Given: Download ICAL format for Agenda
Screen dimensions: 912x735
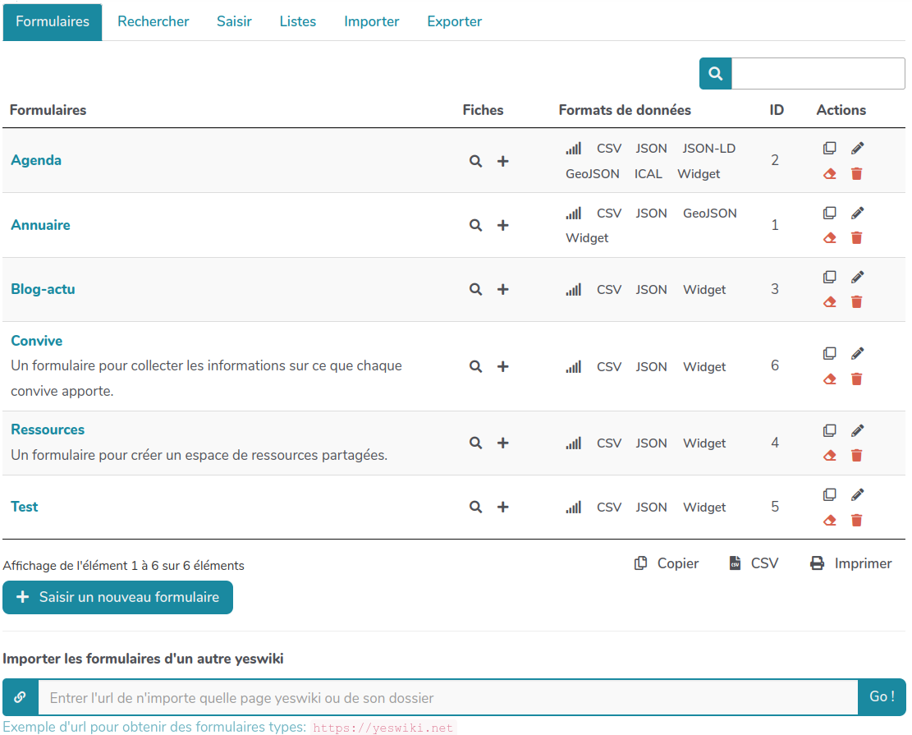Looking at the screenshot, I should click(648, 174).
